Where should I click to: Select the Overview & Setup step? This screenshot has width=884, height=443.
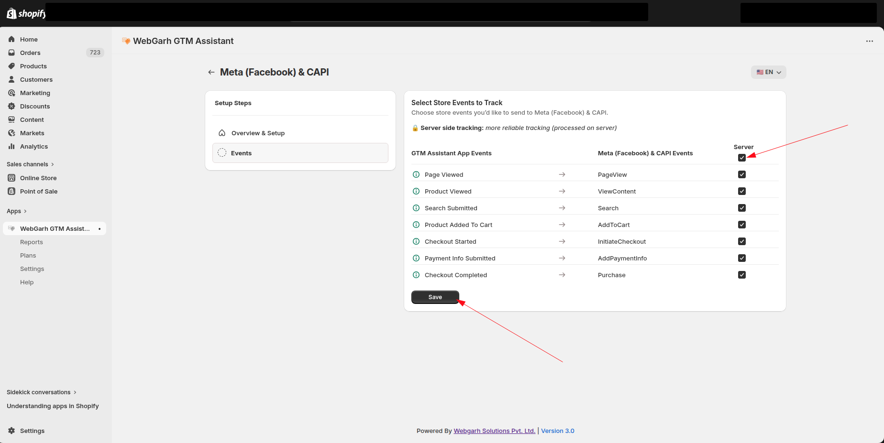click(x=300, y=133)
